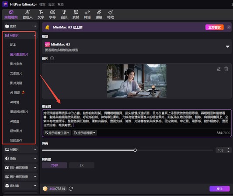
Task: Open the 特效 effects tool
Action: pyautogui.click(x=111, y=14)
